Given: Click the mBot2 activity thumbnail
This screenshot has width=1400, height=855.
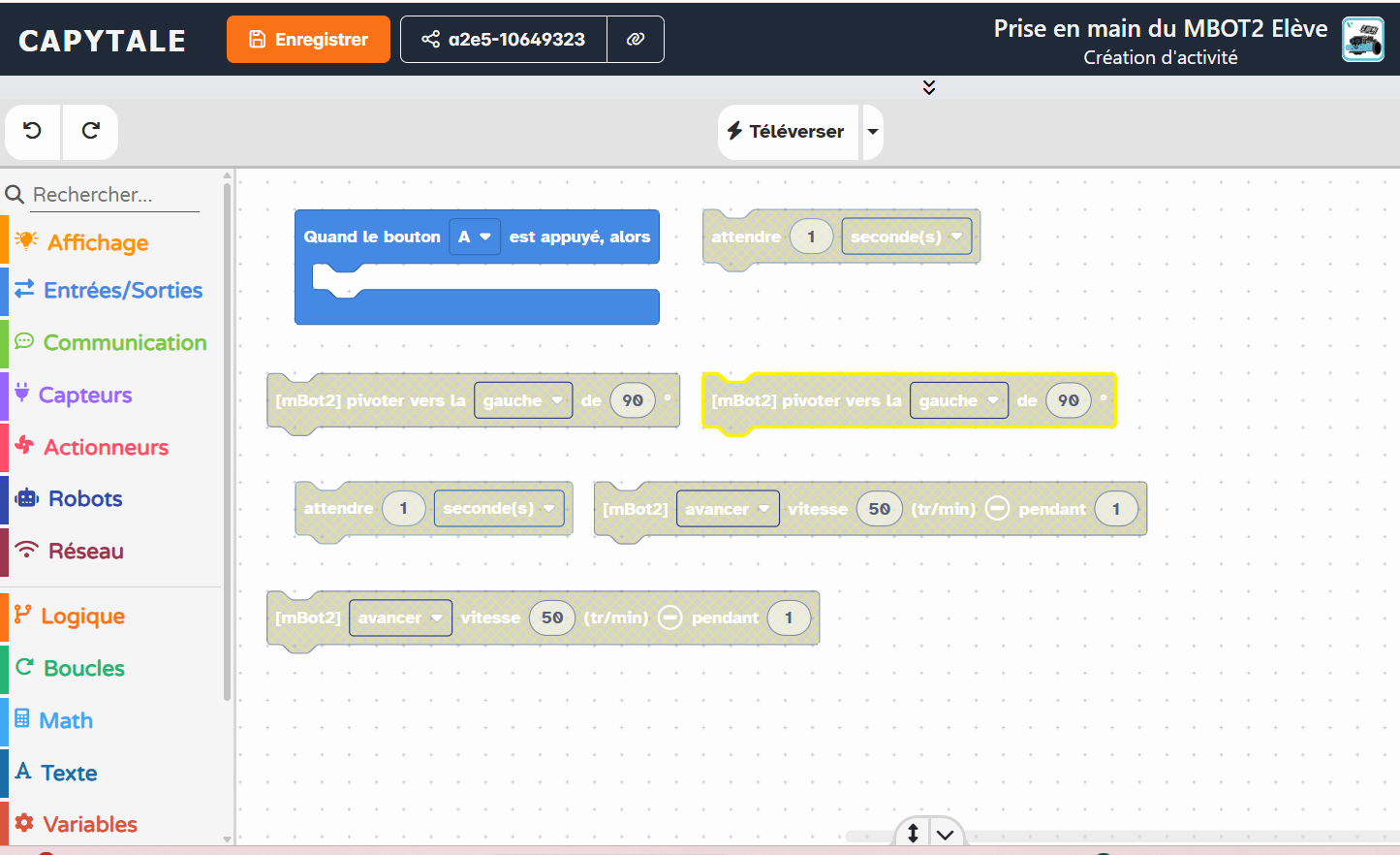Looking at the screenshot, I should point(1362,40).
